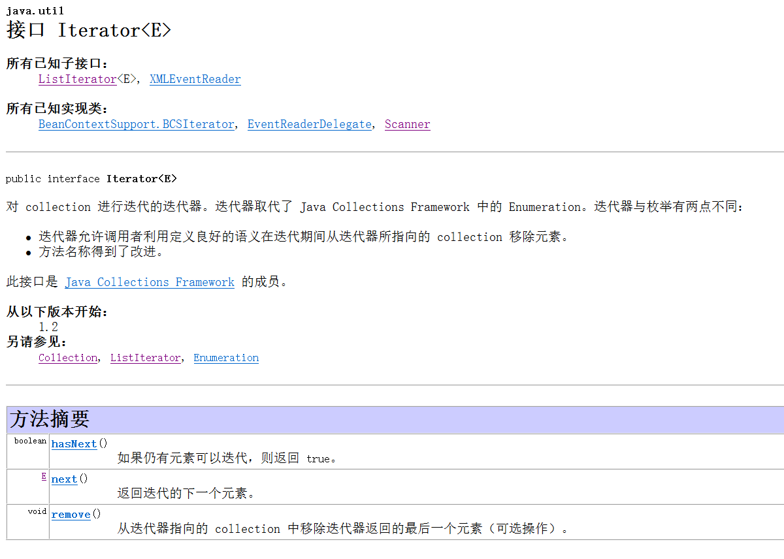Click the public interface Iterator<E> declaration
Viewport: 784px width, 559px height.
click(x=91, y=178)
